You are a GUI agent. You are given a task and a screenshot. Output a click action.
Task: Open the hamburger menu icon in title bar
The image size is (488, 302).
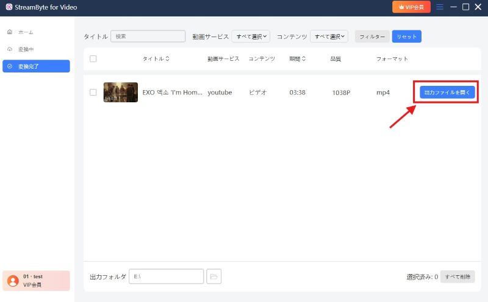coord(439,7)
